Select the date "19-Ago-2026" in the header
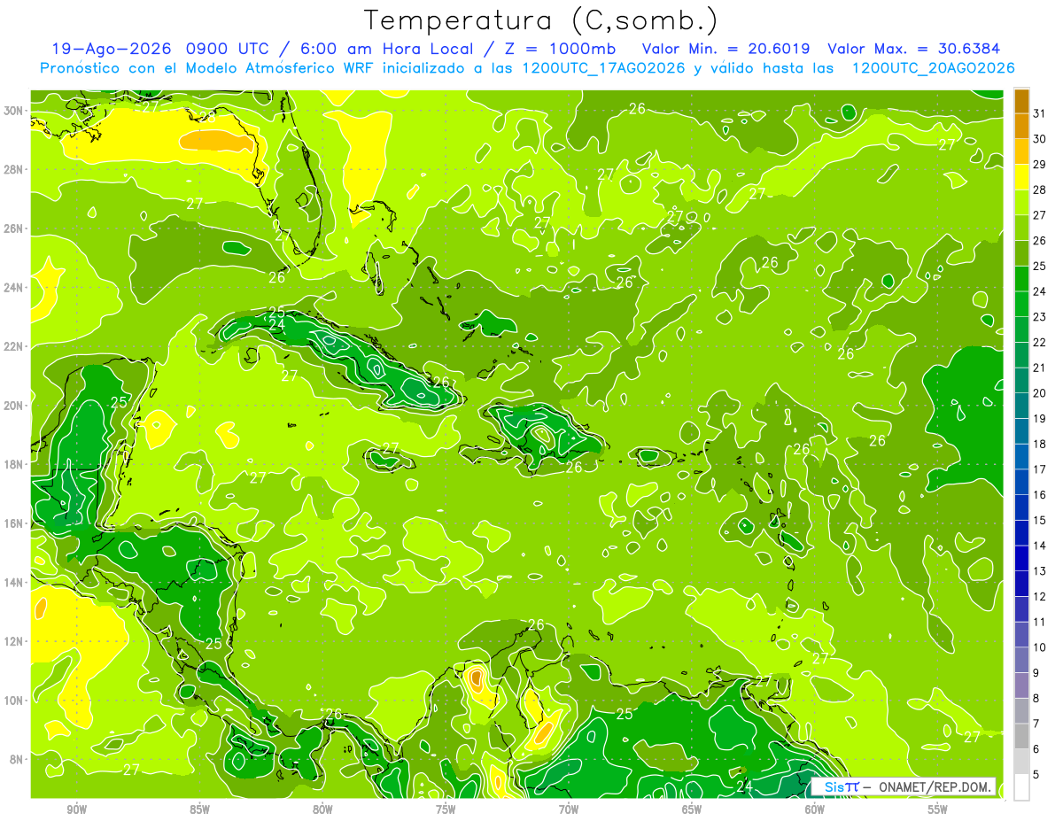Screen dimensions: 1063x821 coord(111,48)
